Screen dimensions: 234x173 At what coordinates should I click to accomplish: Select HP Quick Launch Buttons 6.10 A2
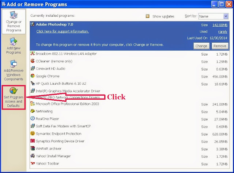(129, 84)
